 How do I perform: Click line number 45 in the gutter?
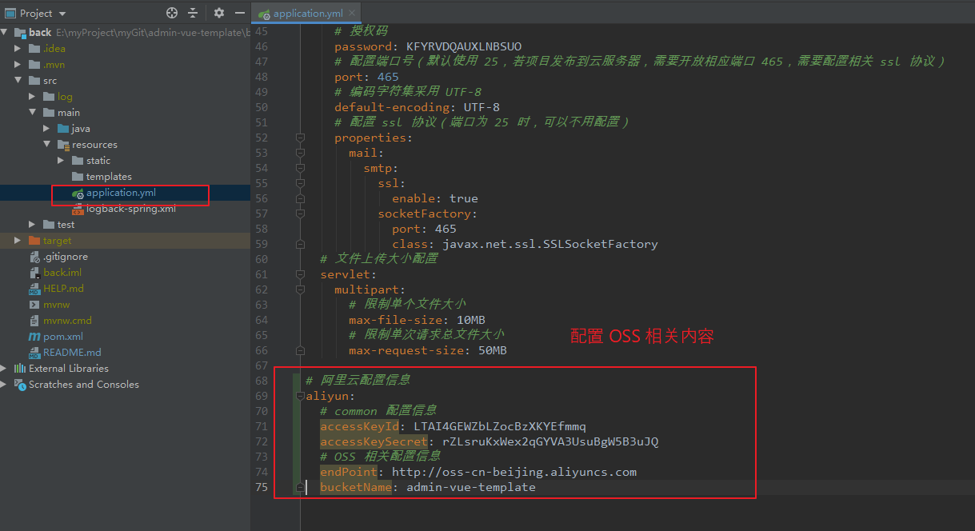(262, 31)
